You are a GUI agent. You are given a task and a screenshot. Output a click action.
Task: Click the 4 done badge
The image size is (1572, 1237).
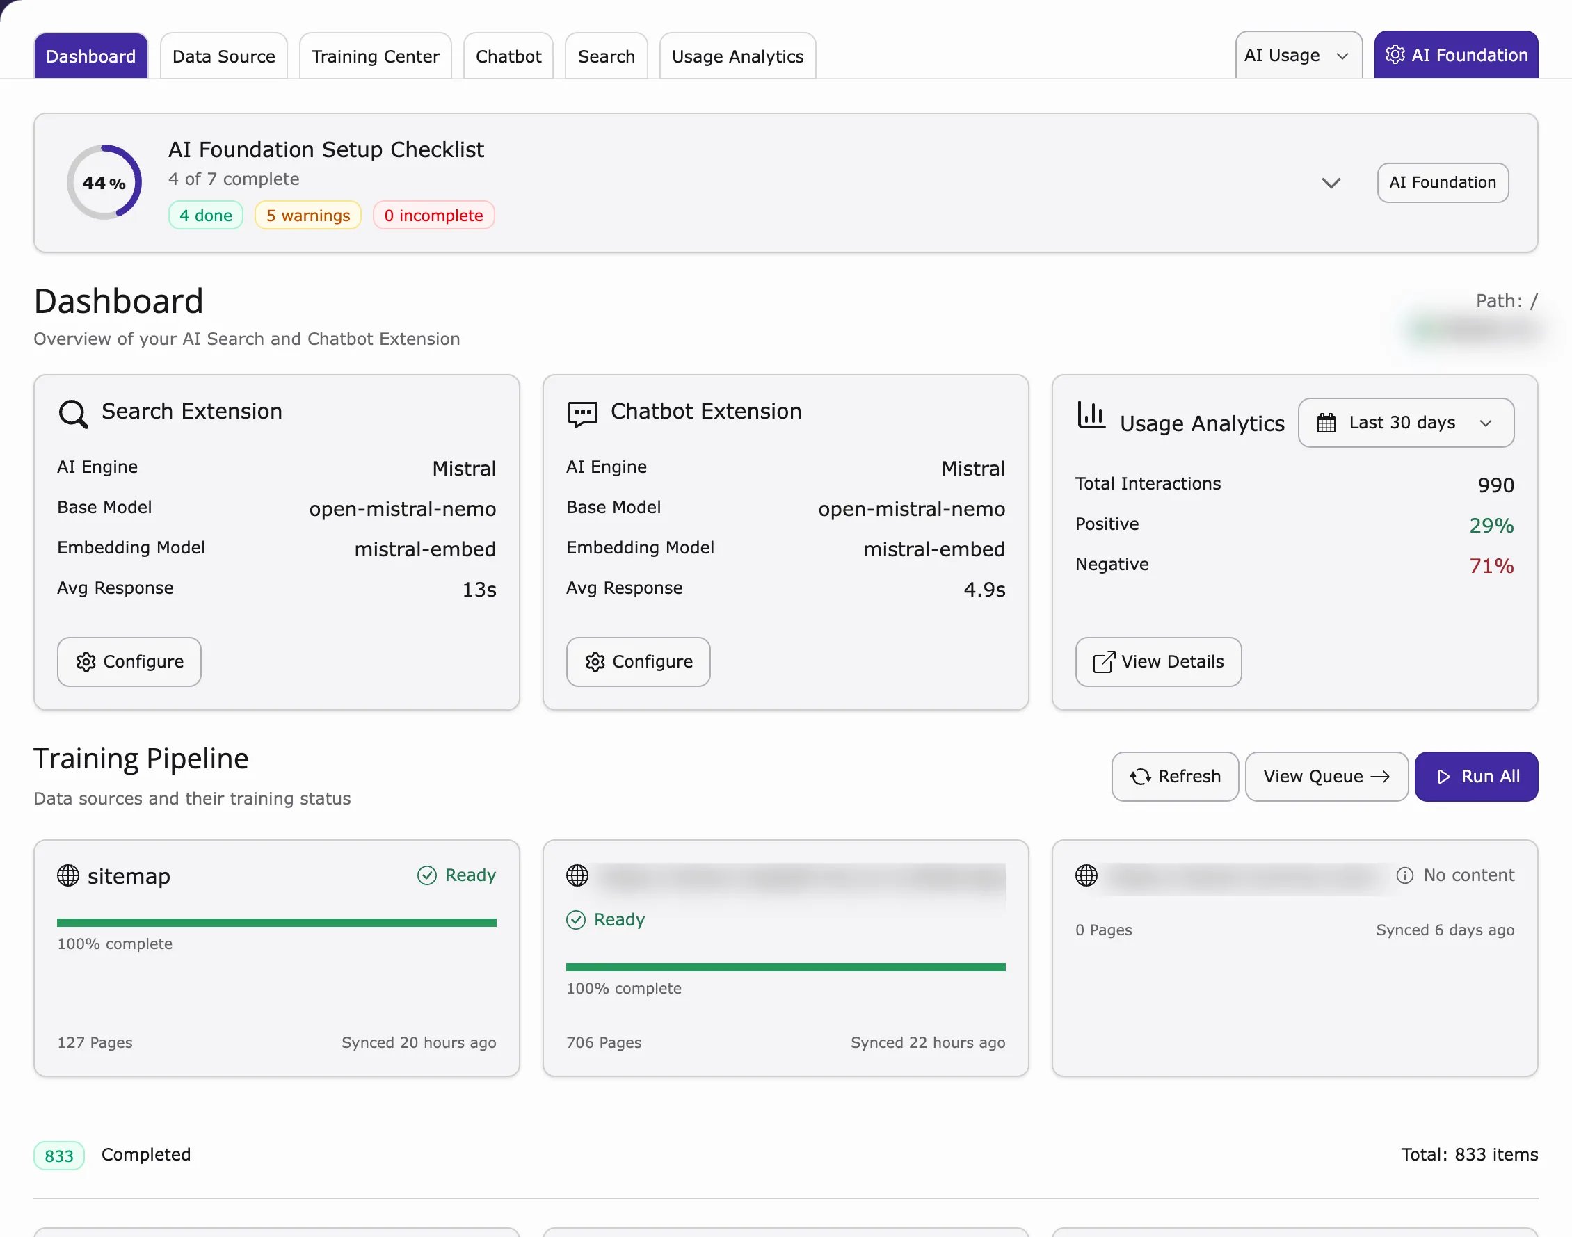point(206,215)
